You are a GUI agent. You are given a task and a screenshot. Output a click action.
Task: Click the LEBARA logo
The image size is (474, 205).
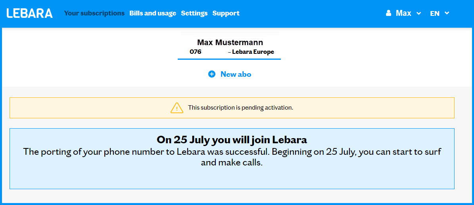30,13
